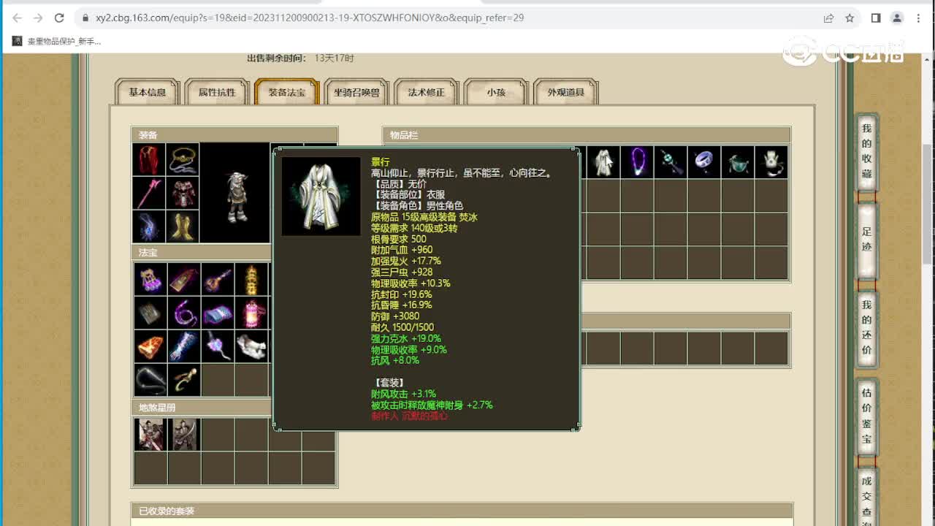
Task: Select silver ring item in inventory
Action: pyautogui.click(x=704, y=162)
